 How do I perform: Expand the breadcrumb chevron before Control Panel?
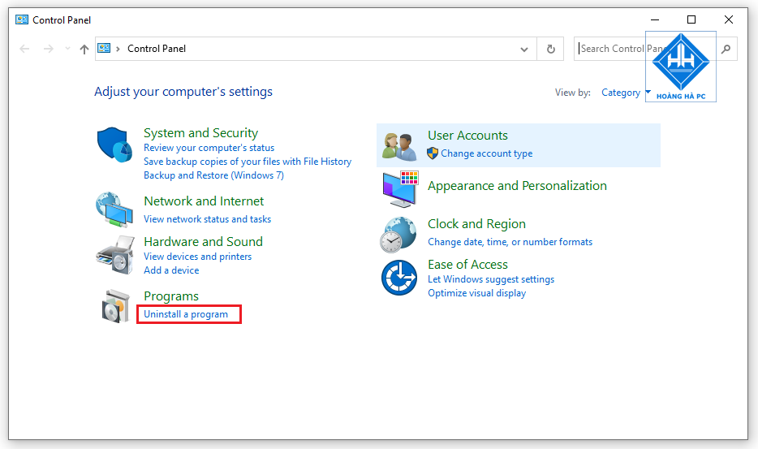[x=118, y=49]
